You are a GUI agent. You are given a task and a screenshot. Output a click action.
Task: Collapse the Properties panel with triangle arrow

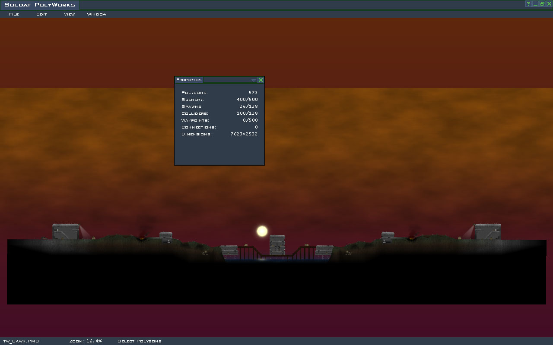(254, 80)
